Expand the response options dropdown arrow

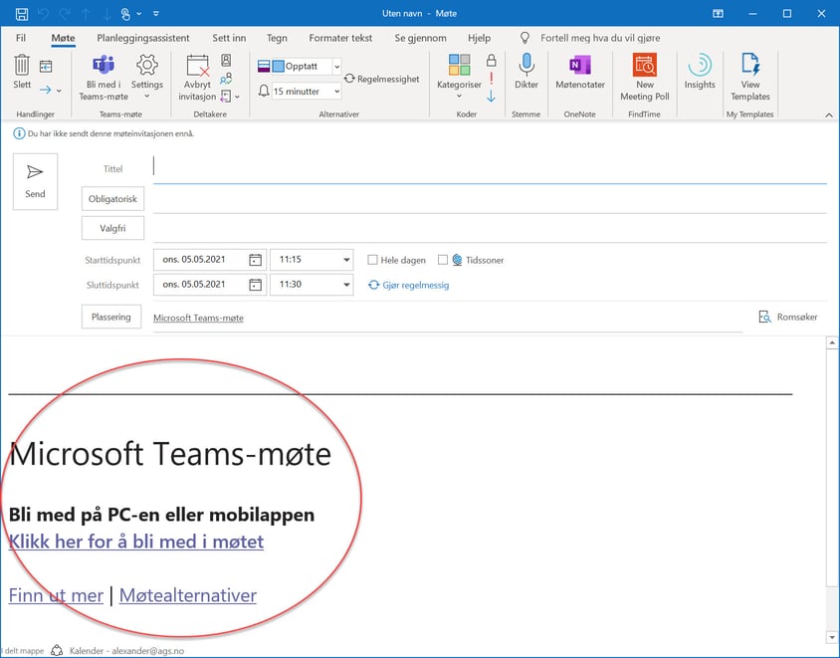click(237, 97)
